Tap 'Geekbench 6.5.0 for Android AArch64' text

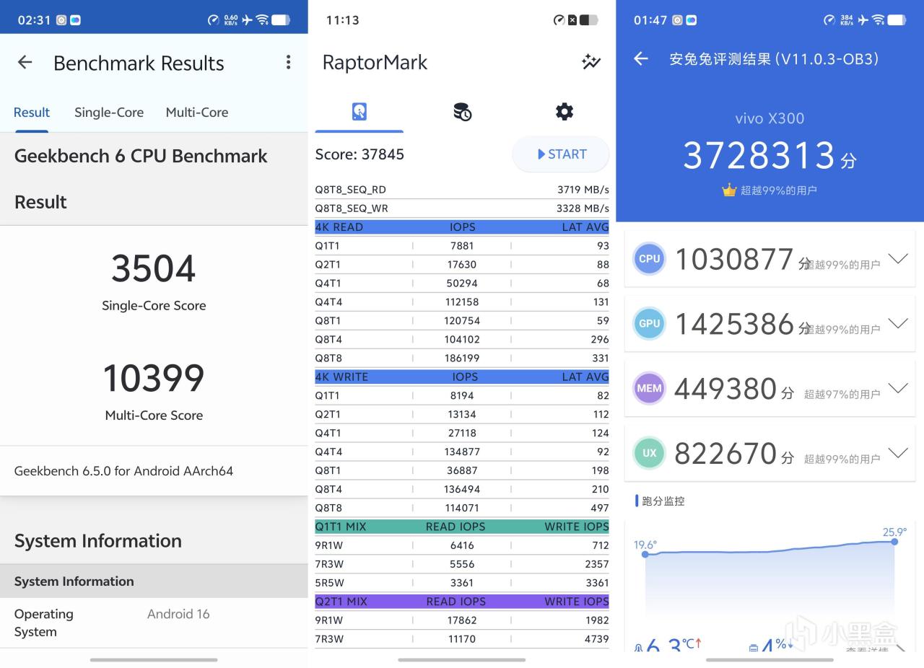(123, 471)
